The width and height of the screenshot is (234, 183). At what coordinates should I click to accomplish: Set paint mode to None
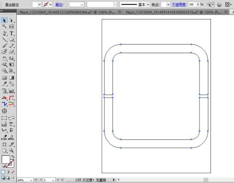click(13, 172)
